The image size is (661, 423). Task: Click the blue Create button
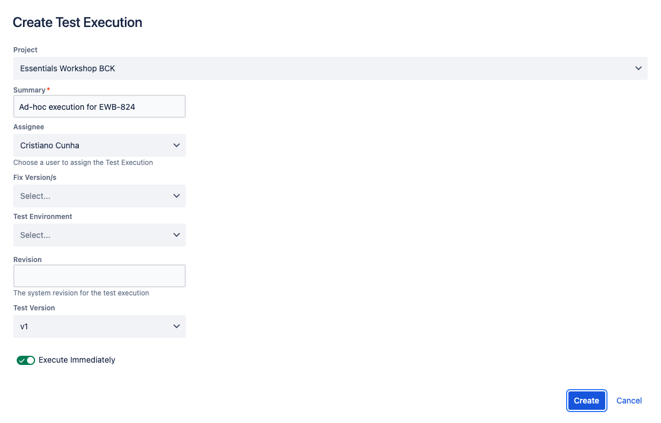pyautogui.click(x=586, y=401)
